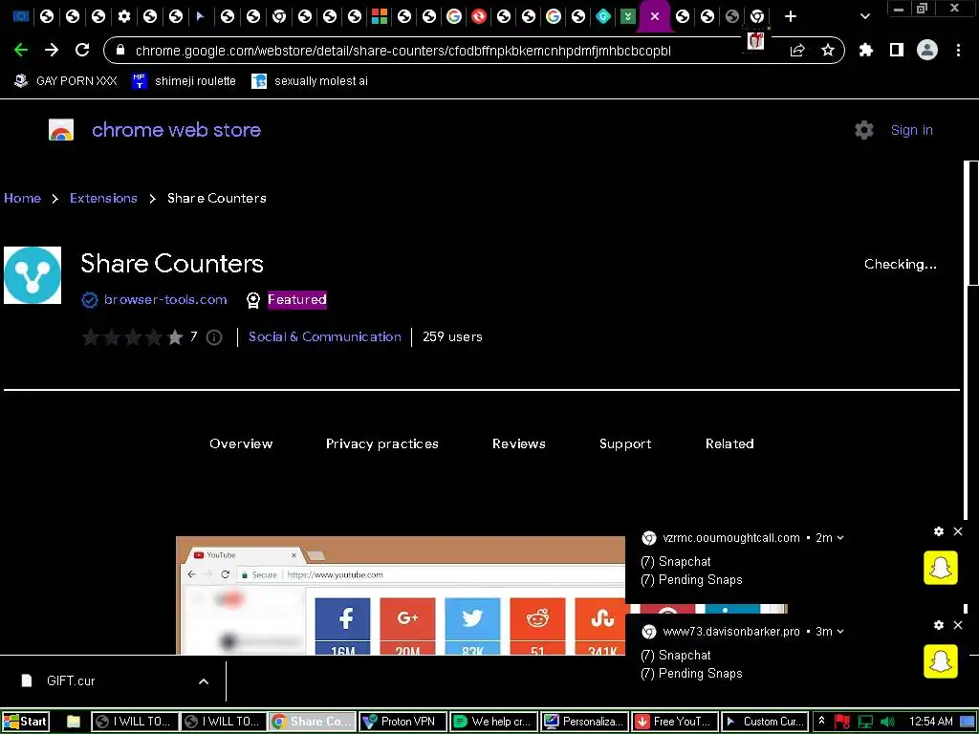The width and height of the screenshot is (979, 734).
Task: Click the verified publisher badge icon
Action: click(90, 300)
